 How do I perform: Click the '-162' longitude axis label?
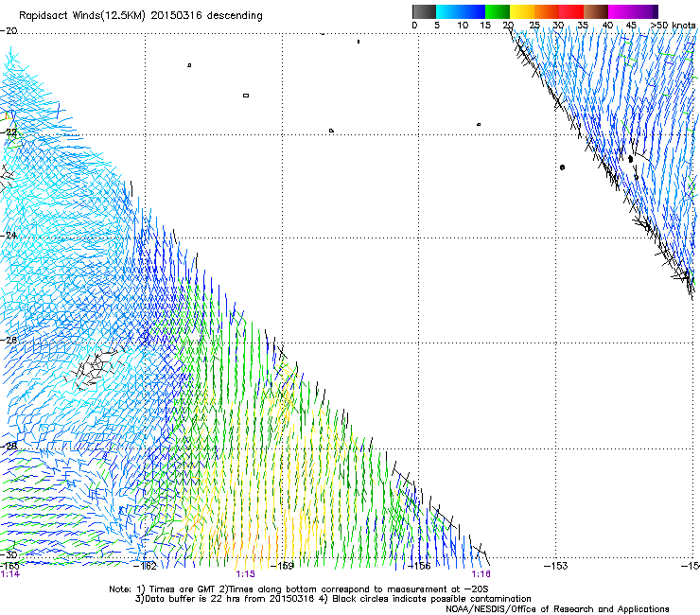(x=146, y=566)
